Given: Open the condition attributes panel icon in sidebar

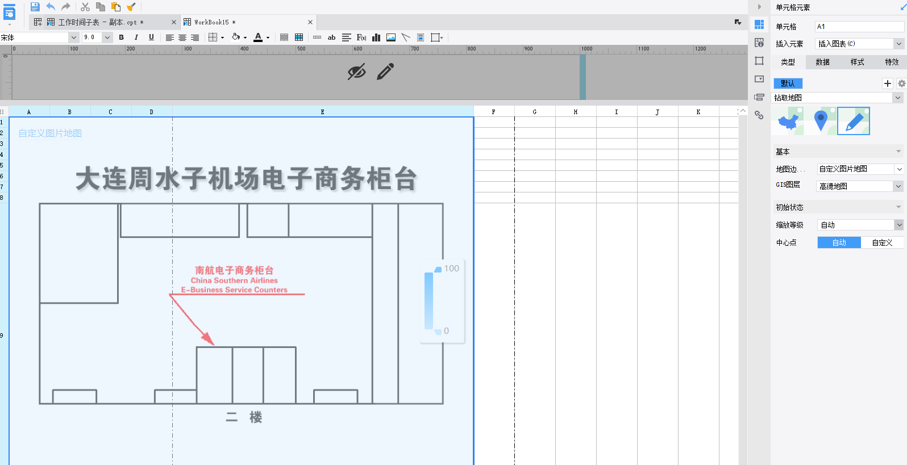Looking at the screenshot, I should (759, 97).
